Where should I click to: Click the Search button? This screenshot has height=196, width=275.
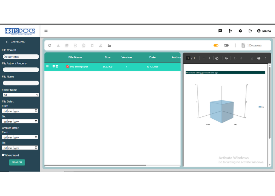click(17, 163)
